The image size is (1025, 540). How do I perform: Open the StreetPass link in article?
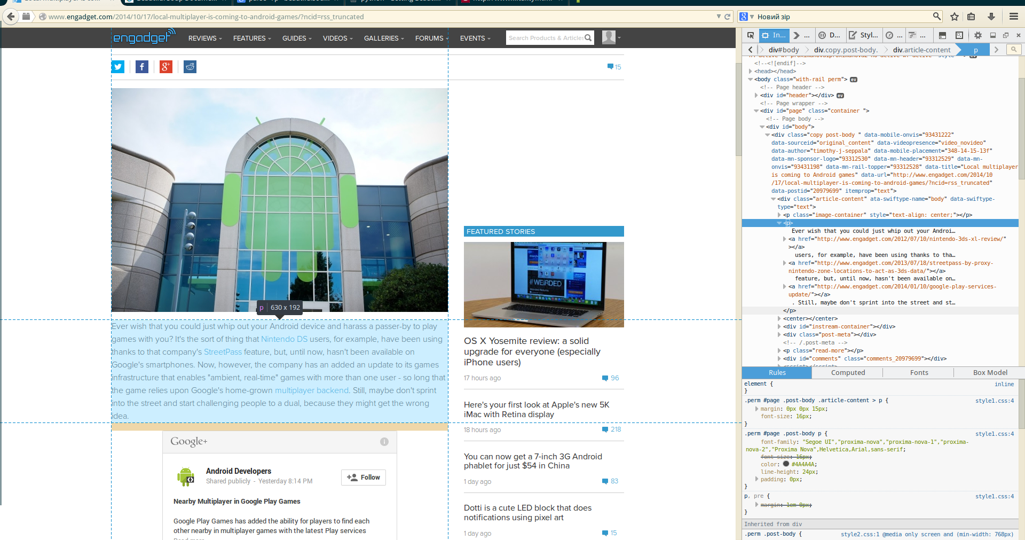coord(223,352)
